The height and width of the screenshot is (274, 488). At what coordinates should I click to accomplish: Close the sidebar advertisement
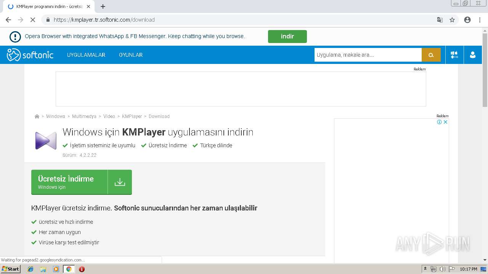(x=445, y=122)
